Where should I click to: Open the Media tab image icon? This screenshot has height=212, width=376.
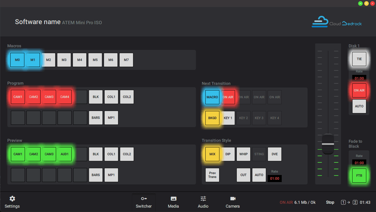pos(173,199)
